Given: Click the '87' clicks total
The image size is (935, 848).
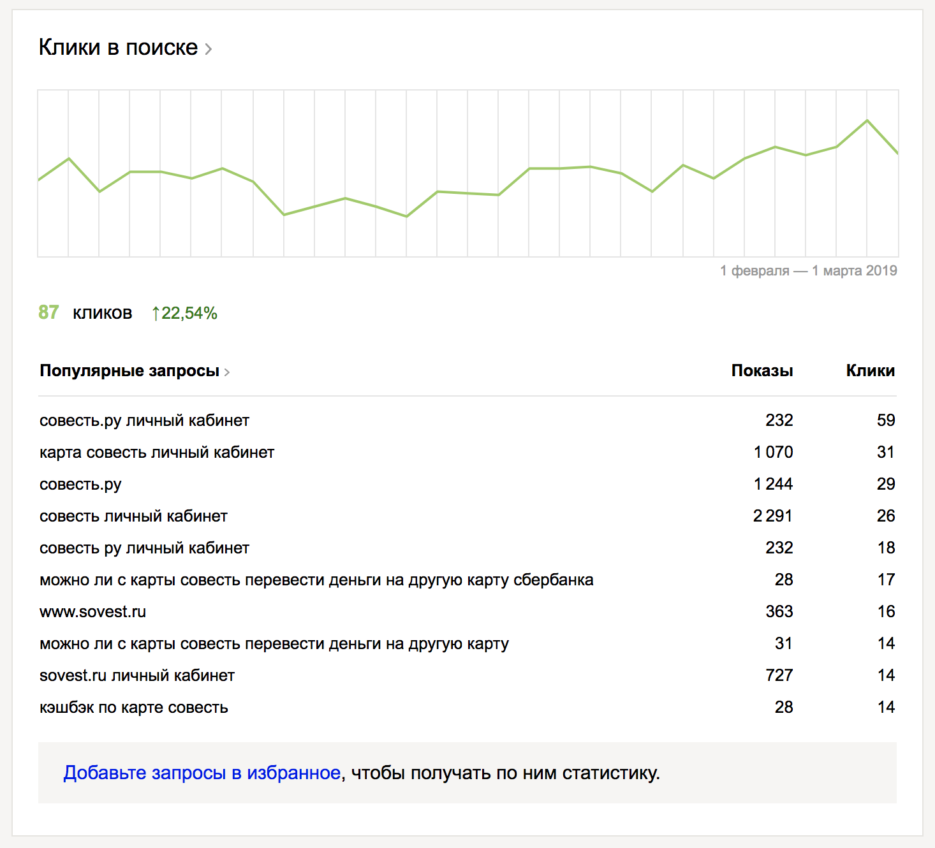Looking at the screenshot, I should [48, 312].
